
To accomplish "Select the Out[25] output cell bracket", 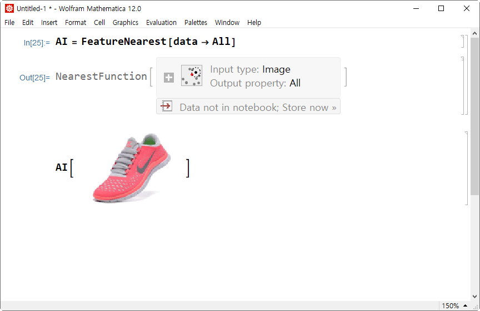I will [463, 85].
